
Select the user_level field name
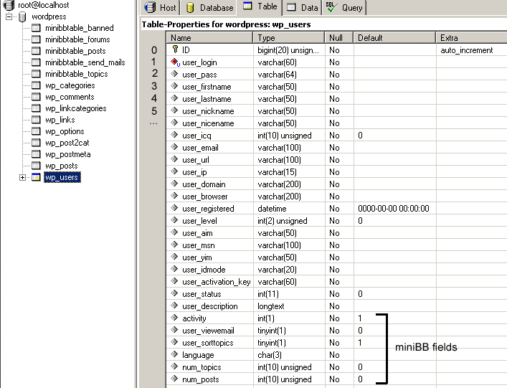tap(199, 221)
